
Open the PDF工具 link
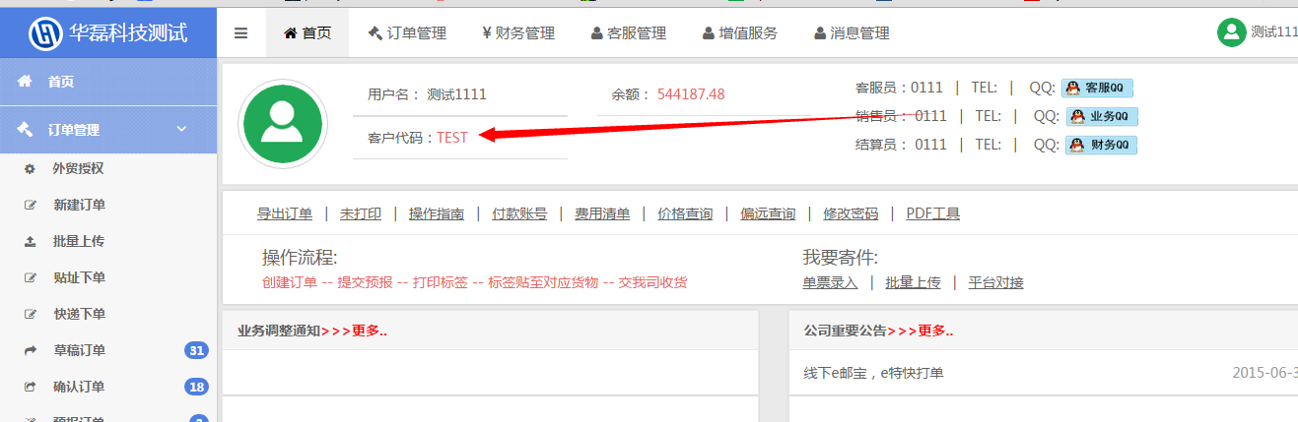coord(932,213)
